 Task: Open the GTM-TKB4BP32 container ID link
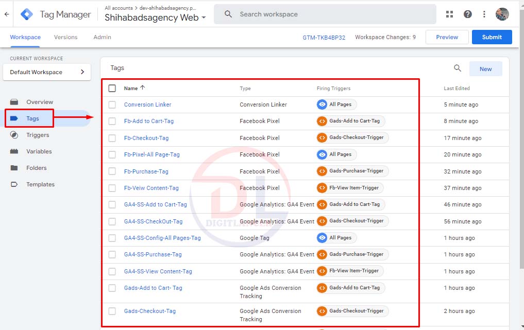pos(324,38)
